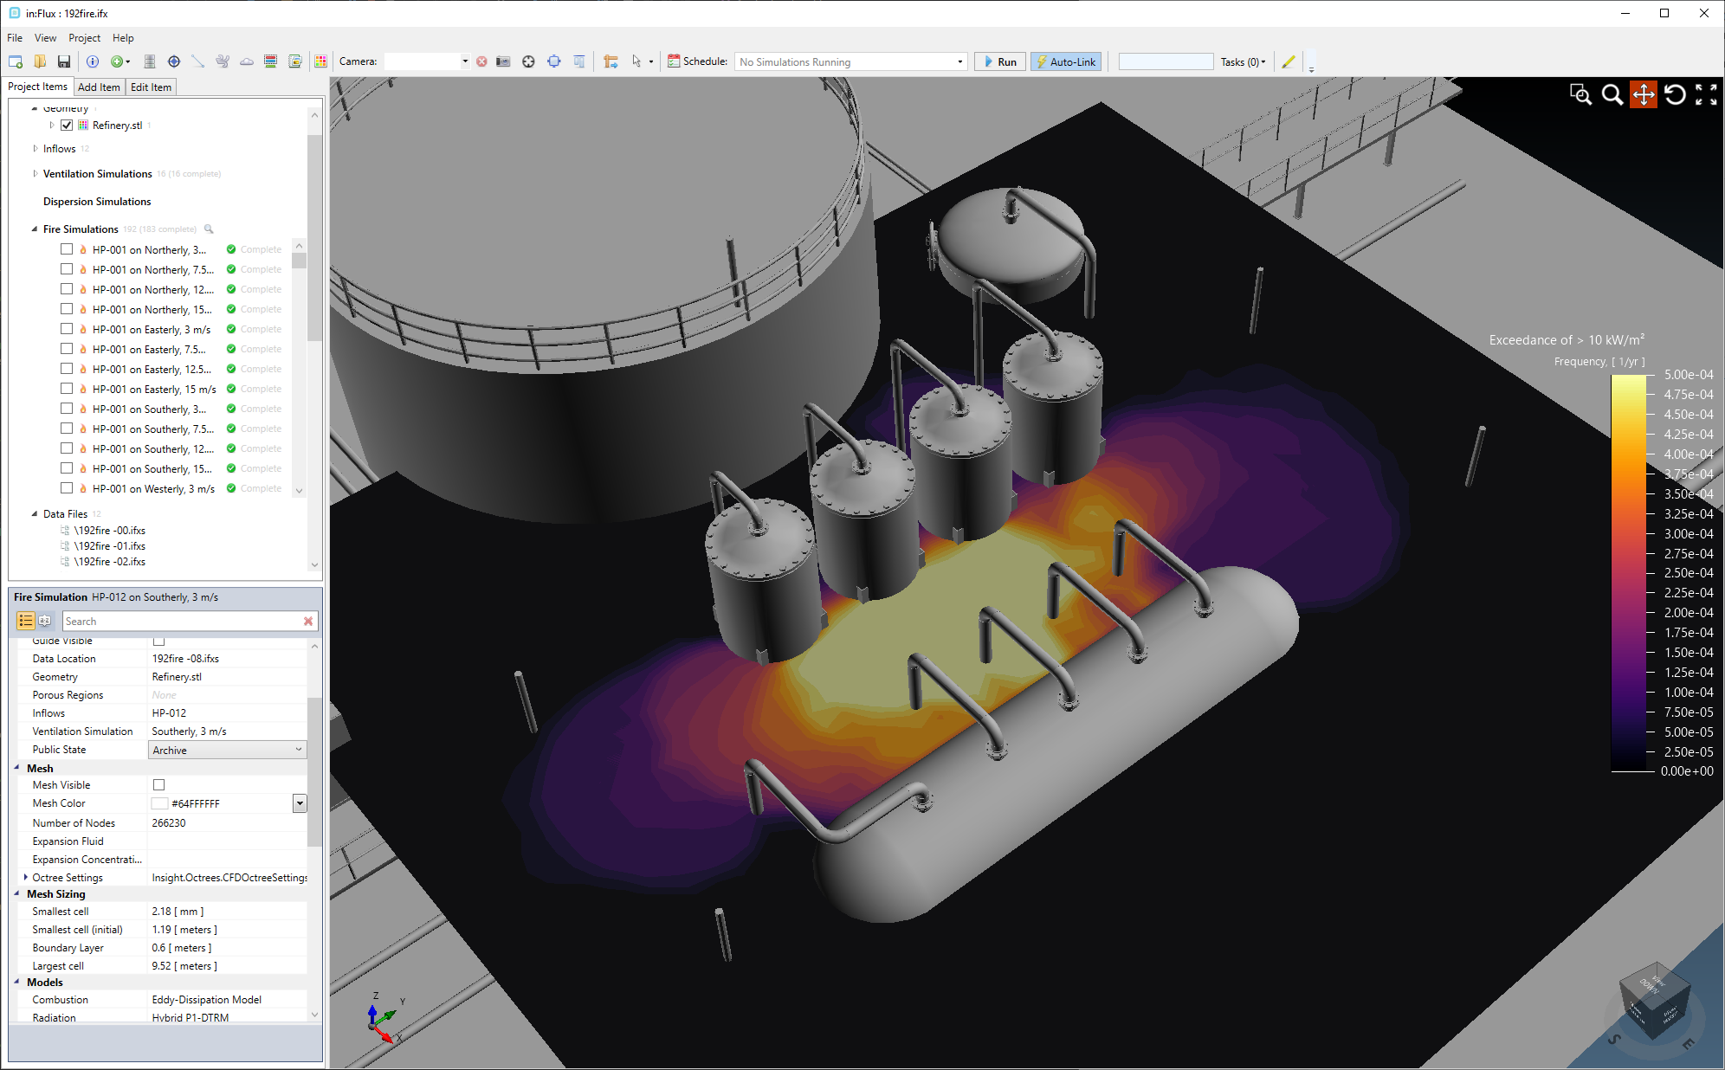Click the blue info icon in toolbar
Viewport: 1725px width, 1070px height.
(x=93, y=61)
